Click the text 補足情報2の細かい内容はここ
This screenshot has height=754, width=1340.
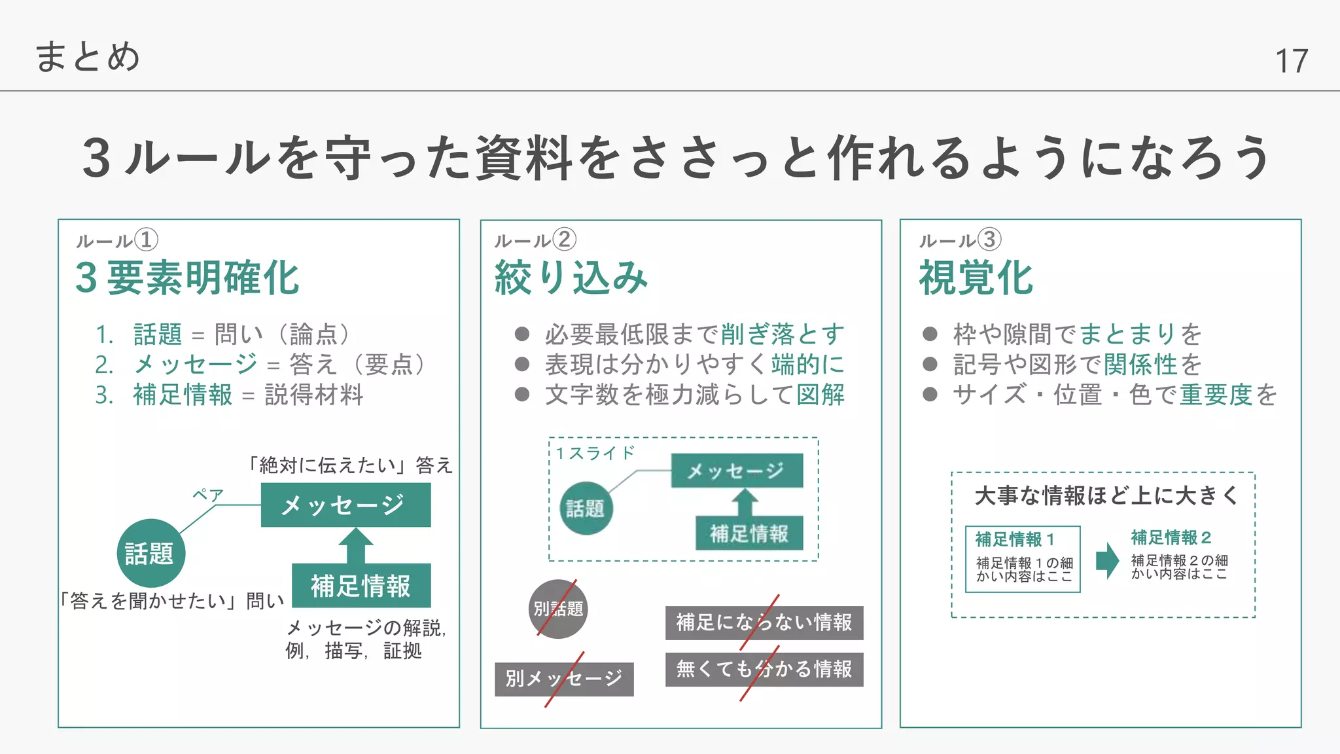coord(1180,567)
